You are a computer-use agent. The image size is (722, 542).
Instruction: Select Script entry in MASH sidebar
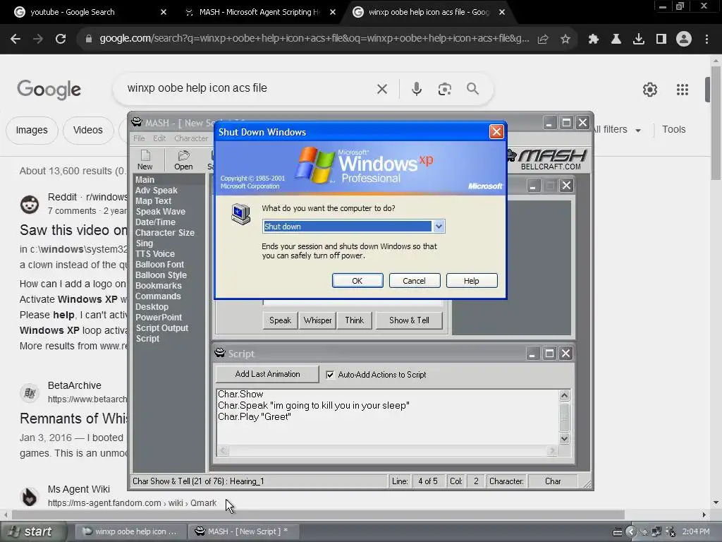click(147, 339)
